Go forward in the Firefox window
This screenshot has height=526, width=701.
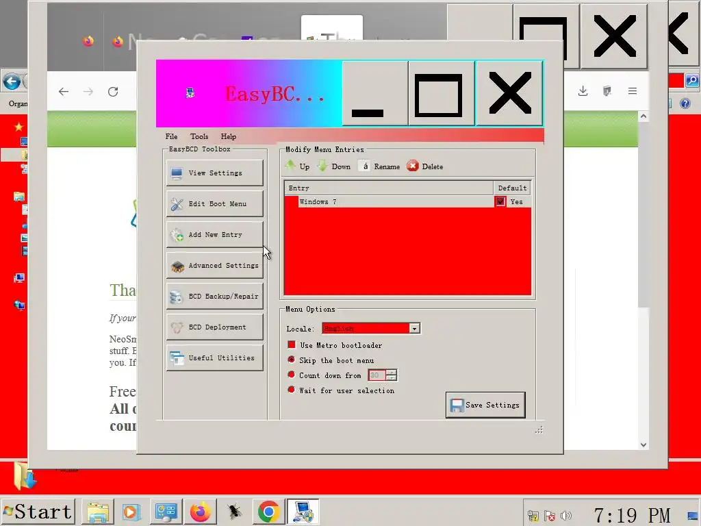click(88, 92)
